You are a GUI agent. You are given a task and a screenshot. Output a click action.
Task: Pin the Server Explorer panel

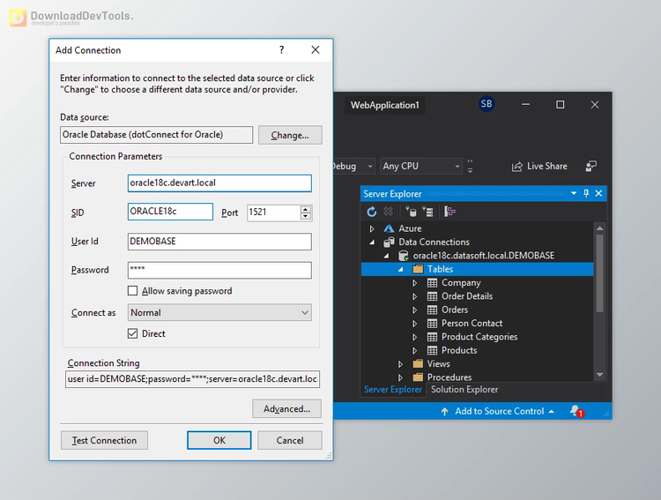pos(586,193)
